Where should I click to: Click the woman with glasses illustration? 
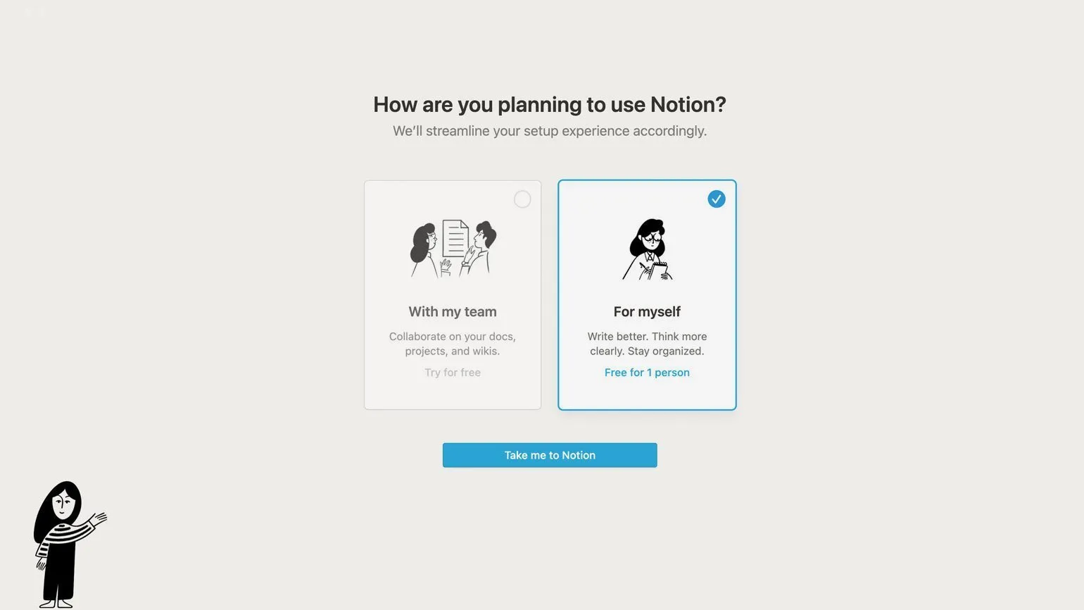coord(648,249)
